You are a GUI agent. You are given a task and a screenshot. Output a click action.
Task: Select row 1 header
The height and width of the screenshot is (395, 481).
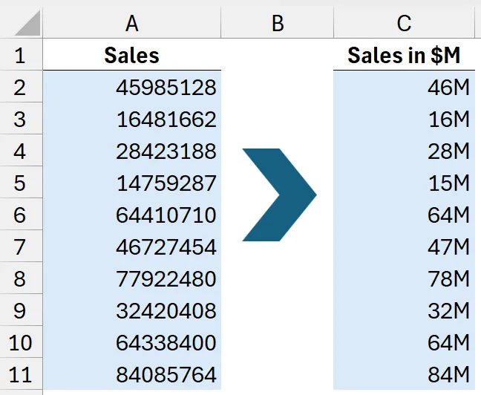(20, 55)
